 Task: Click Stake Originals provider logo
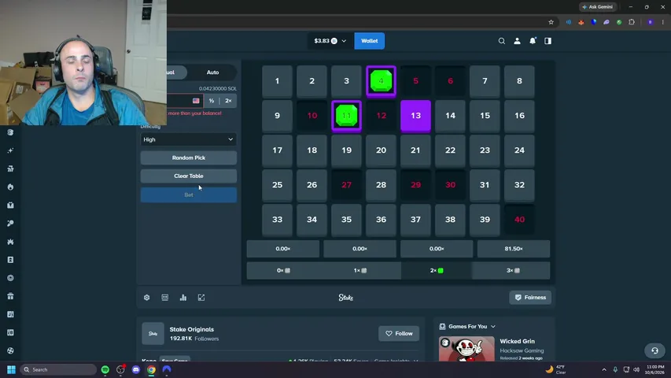click(x=153, y=333)
